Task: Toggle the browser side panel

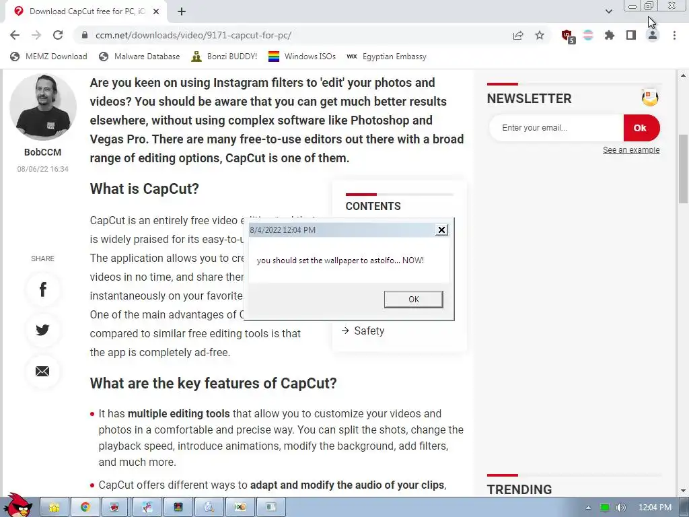Action: (x=631, y=35)
